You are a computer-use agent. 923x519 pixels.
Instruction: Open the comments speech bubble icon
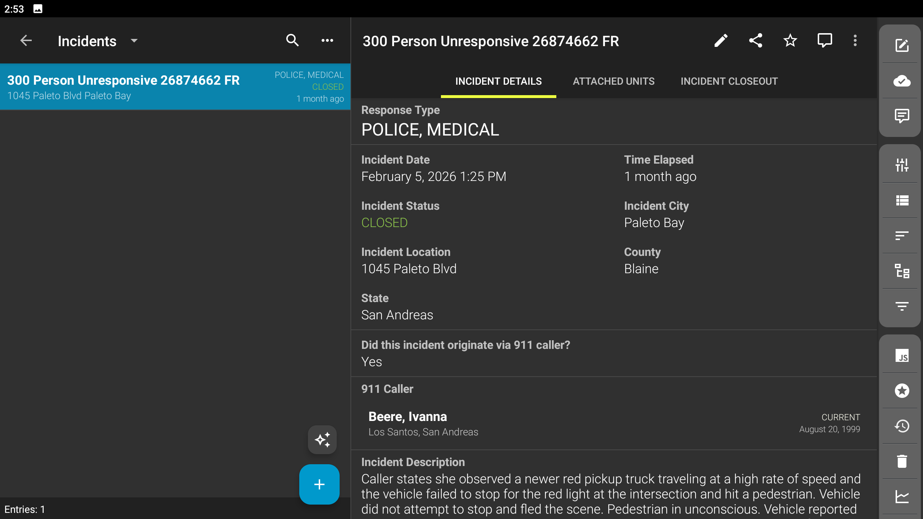825,41
